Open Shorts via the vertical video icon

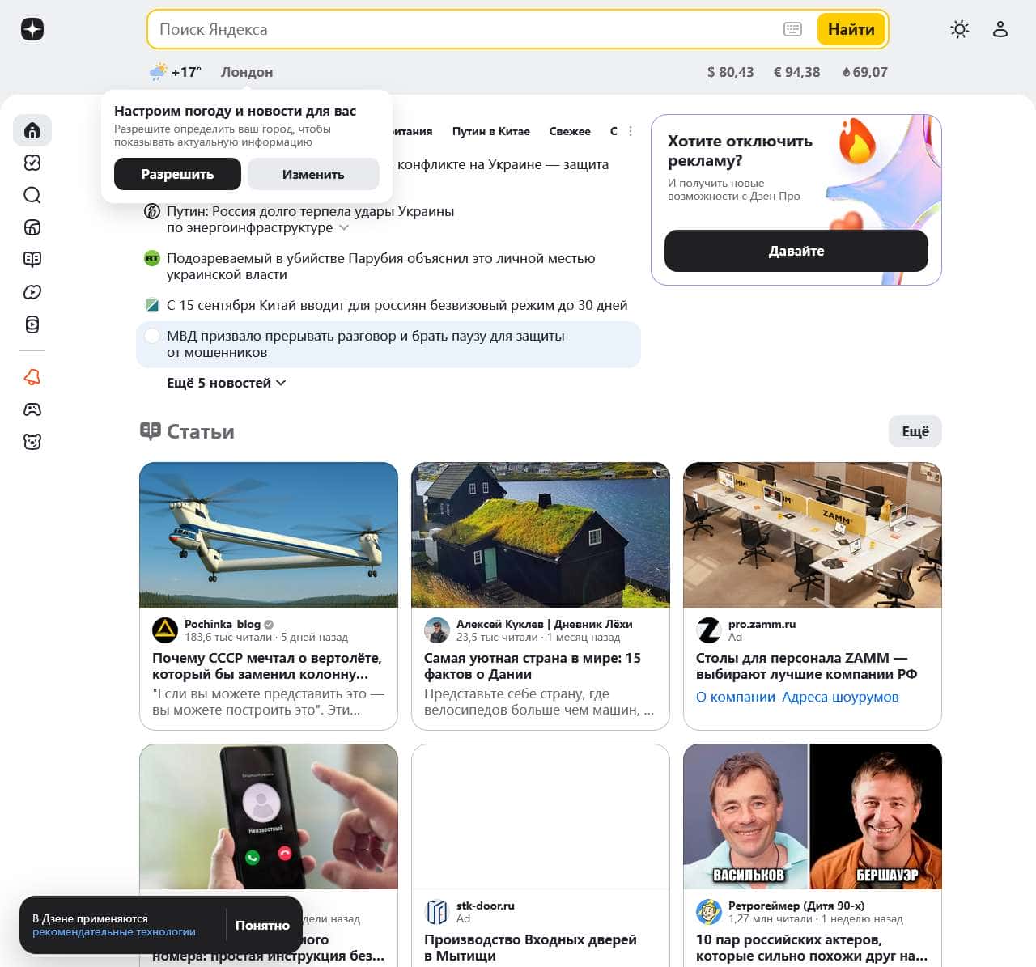[x=32, y=324]
